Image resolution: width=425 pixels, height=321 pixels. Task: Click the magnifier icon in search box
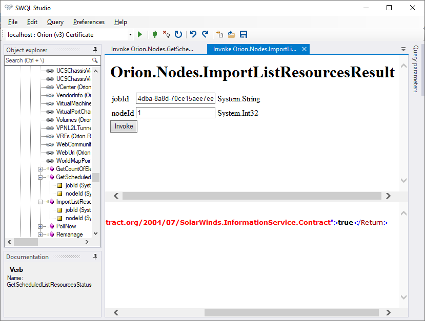point(95,60)
